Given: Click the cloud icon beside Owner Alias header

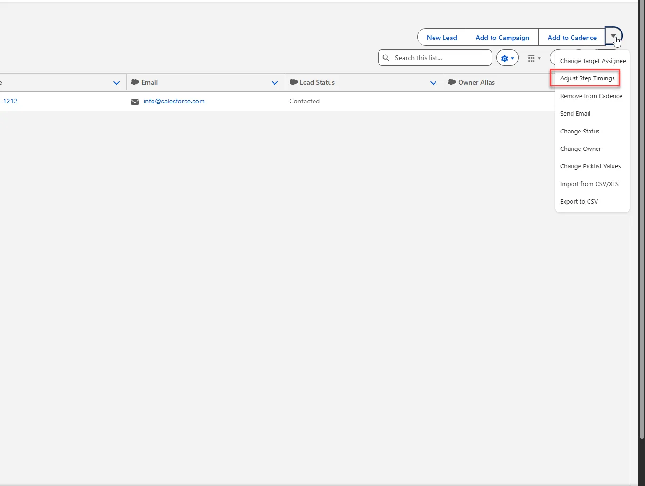Looking at the screenshot, I should click(x=451, y=82).
